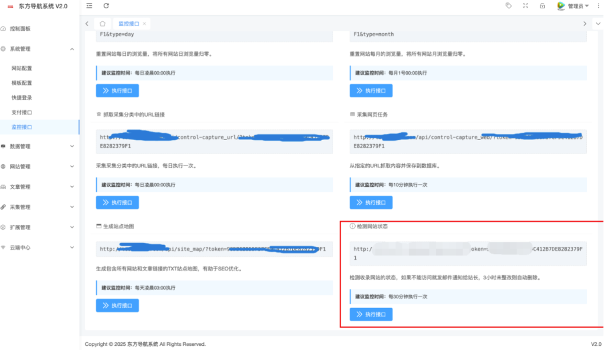Click the F1&type=month URL field
This screenshot has width=607, height=350.
(x=468, y=36)
